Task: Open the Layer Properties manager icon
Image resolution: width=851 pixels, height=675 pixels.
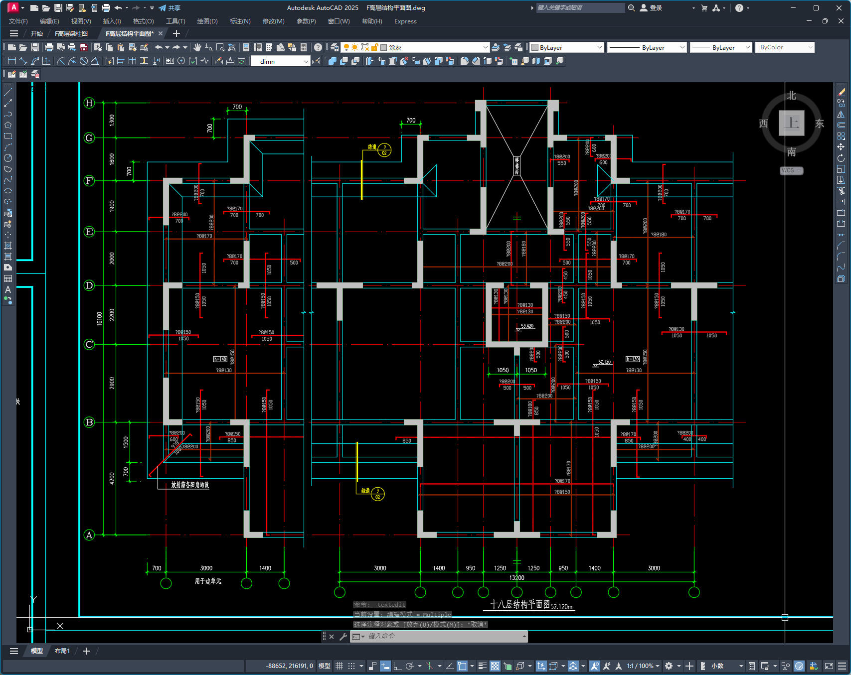Action: click(335, 47)
